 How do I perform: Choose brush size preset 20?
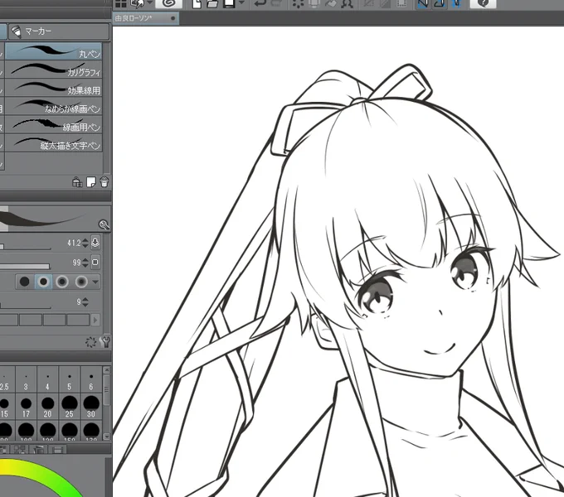click(x=47, y=408)
